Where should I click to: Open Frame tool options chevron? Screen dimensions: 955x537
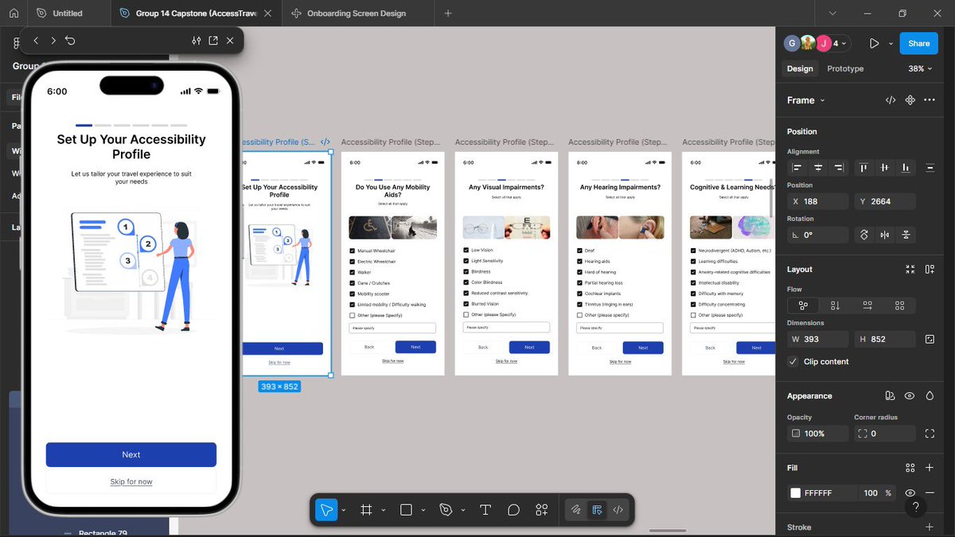[384, 510]
